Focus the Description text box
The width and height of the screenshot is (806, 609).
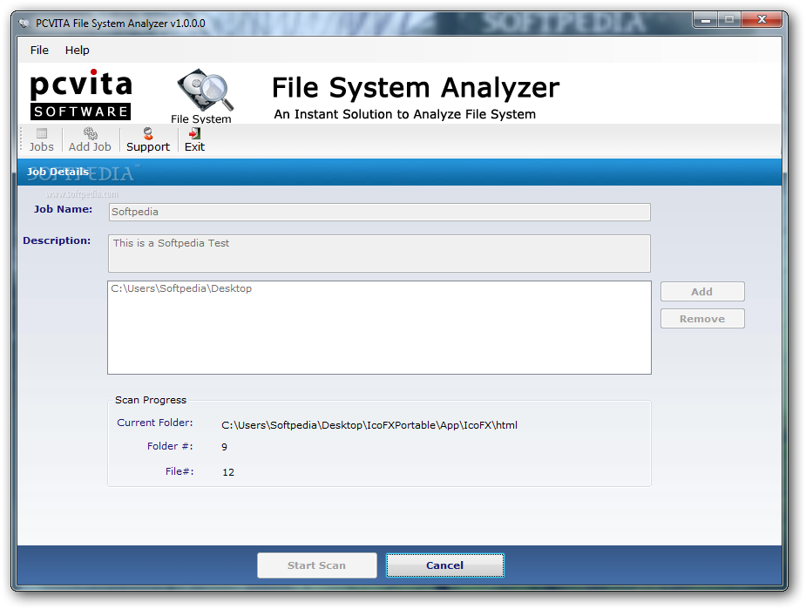[379, 254]
